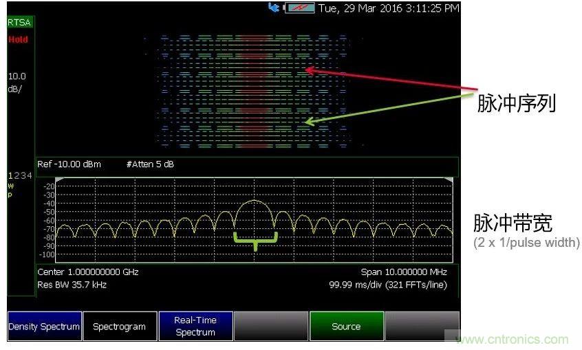Toggle the red Hold status indicator
The width and height of the screenshot is (582, 350).
click(x=19, y=39)
